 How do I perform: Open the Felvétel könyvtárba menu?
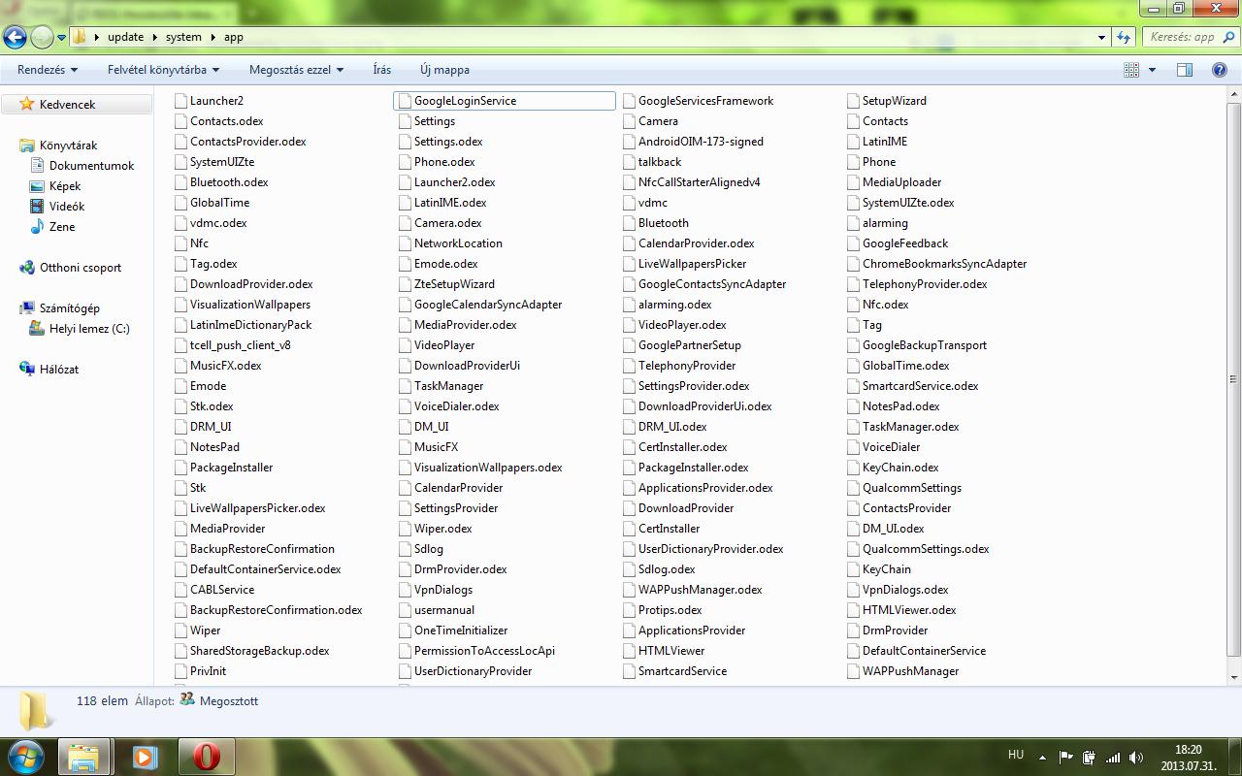coord(163,70)
